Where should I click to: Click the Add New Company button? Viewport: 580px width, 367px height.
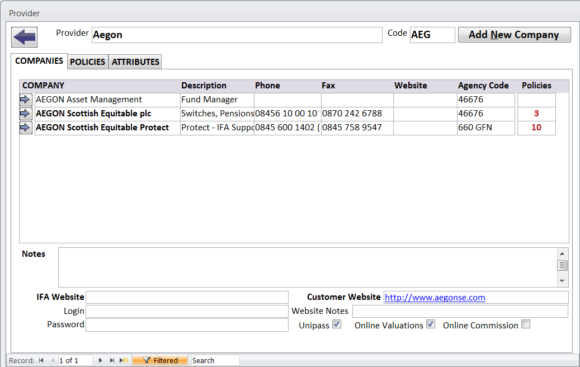514,35
